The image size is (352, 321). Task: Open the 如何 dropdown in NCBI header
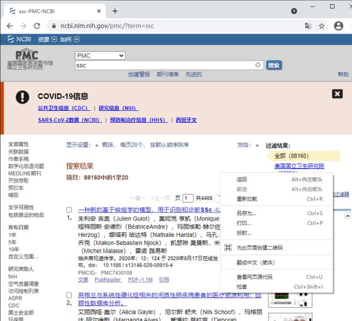[x=70, y=40]
